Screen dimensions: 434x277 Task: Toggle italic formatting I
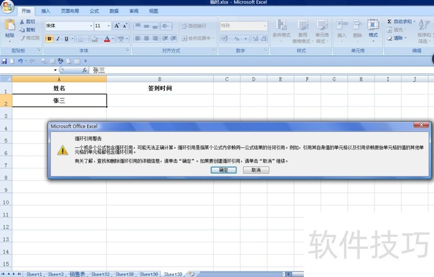pos(58,39)
